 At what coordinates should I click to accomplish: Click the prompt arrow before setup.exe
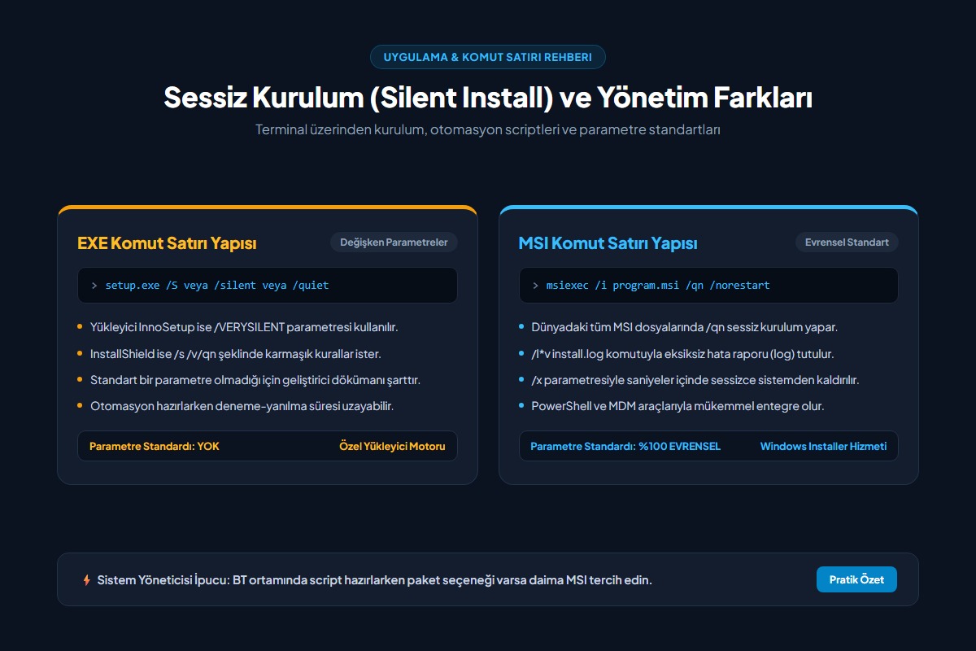(x=94, y=286)
